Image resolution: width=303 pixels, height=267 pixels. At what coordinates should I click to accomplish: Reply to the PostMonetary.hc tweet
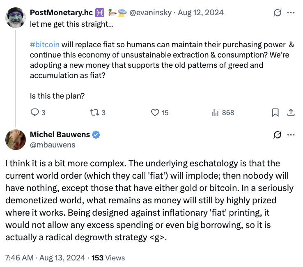(x=35, y=112)
